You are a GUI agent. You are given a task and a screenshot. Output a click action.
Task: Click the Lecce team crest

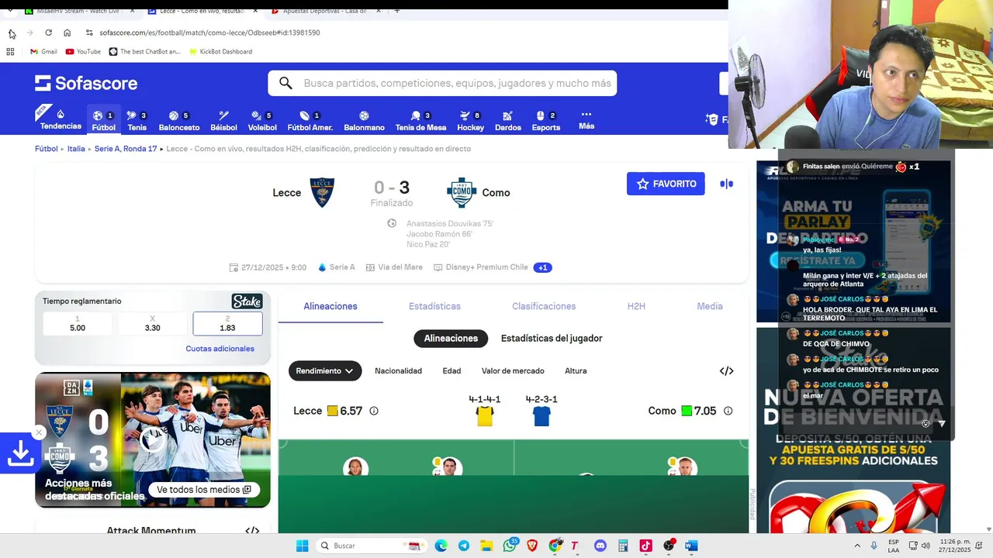(x=322, y=192)
